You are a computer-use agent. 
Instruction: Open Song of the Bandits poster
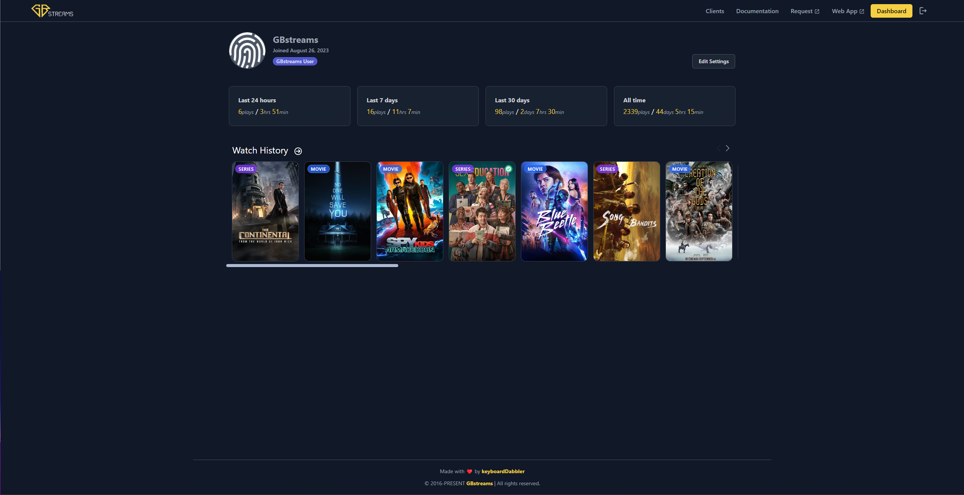point(627,211)
